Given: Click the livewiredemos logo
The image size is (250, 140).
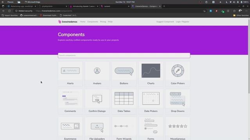Looking at the screenshot, I should tap(68, 22).
